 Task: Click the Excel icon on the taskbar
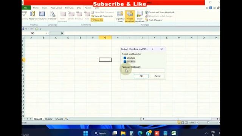tap(174, 133)
